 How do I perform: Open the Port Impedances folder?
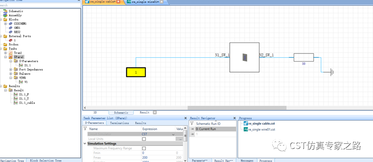pos(31,70)
